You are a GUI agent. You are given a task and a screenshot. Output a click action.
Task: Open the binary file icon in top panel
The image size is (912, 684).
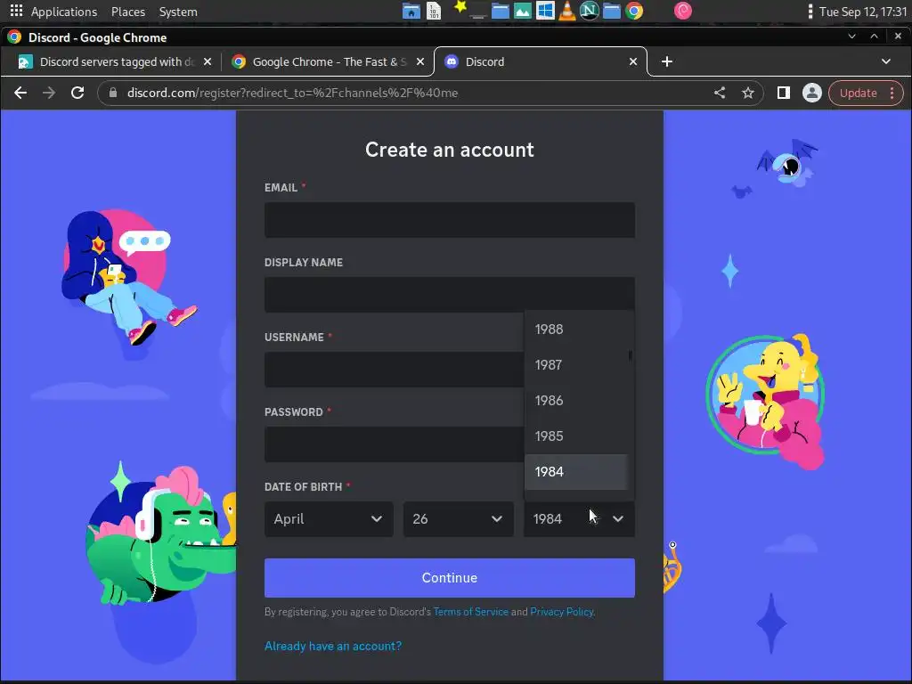point(434,11)
